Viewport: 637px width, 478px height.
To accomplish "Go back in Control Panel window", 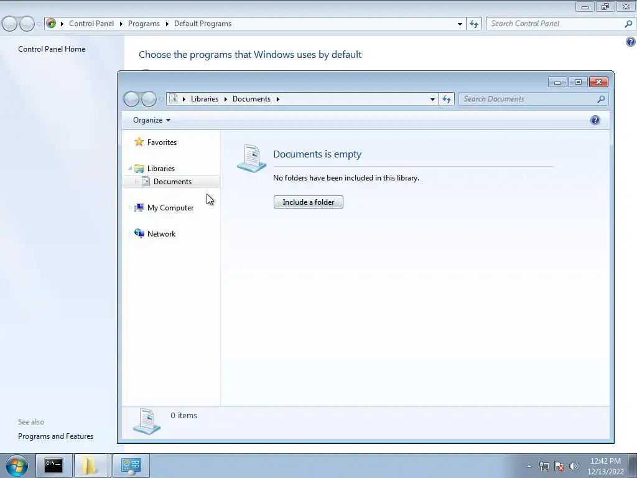I will [10, 24].
